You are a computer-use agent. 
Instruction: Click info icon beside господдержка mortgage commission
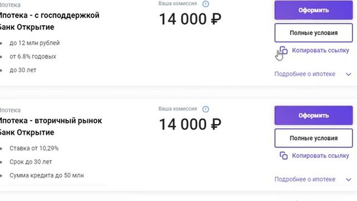[206, 4]
